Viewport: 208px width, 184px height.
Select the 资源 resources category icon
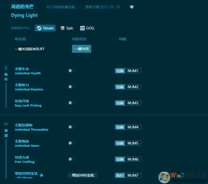coord(6,124)
